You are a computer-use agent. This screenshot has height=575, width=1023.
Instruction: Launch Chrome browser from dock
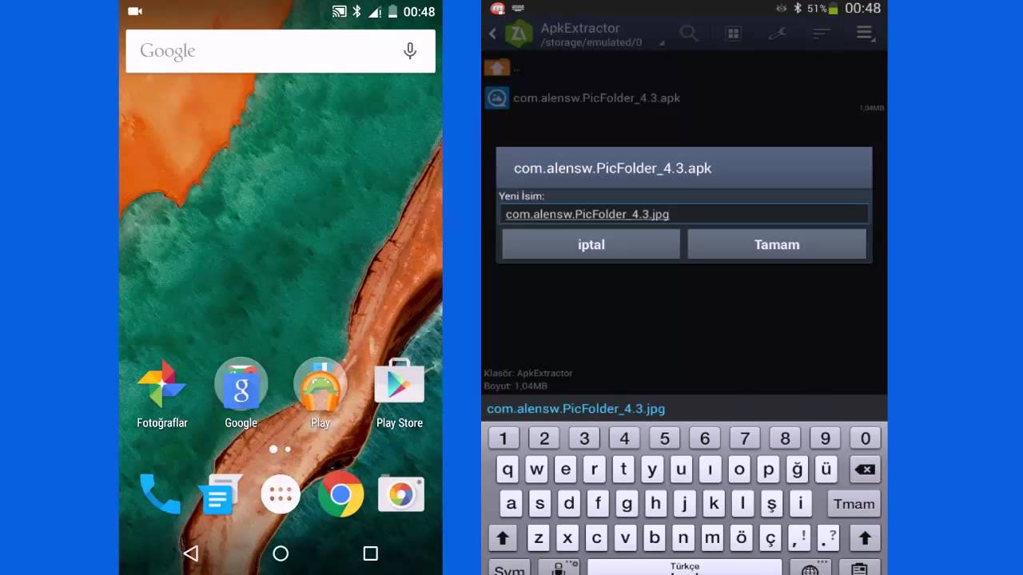point(340,494)
